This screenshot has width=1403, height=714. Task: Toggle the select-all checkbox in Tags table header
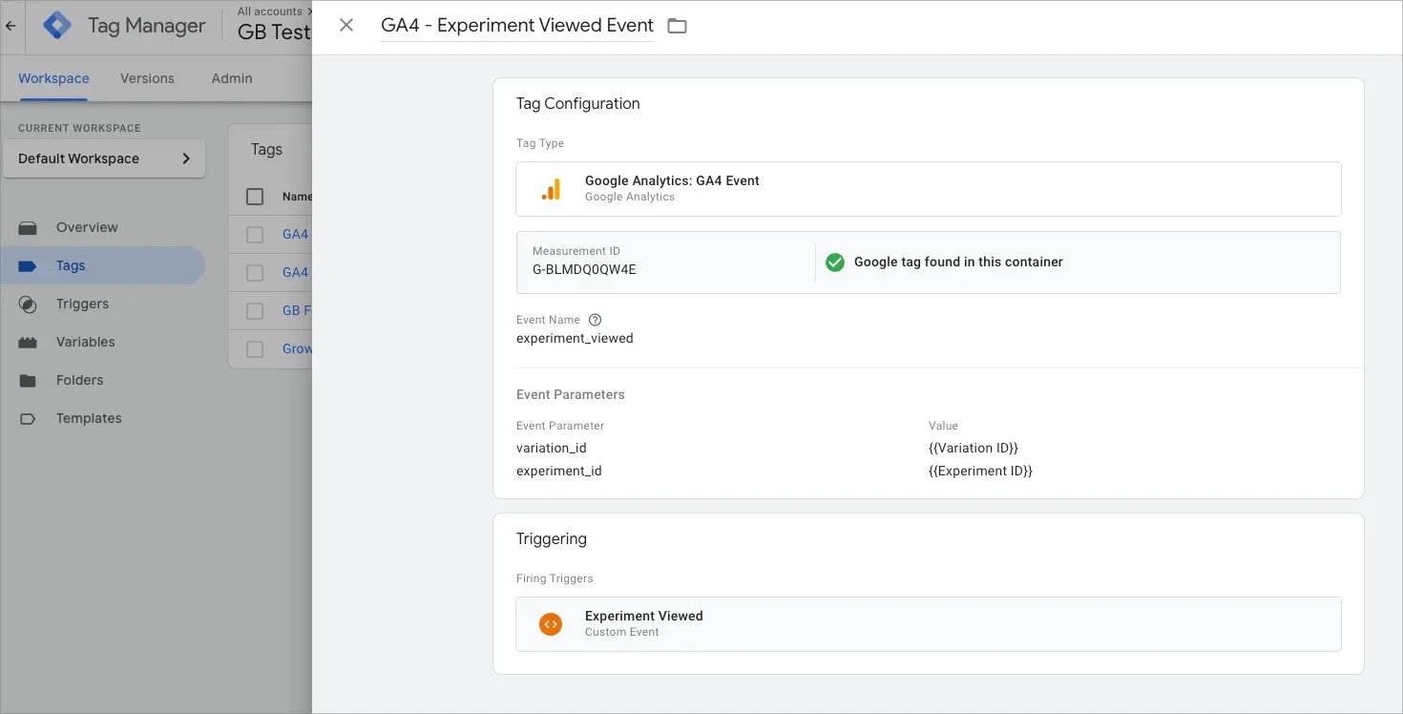click(x=255, y=197)
